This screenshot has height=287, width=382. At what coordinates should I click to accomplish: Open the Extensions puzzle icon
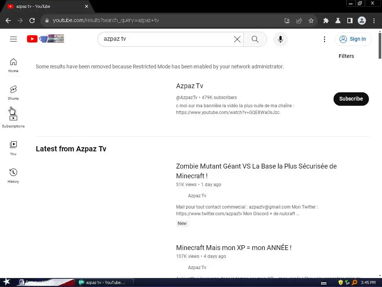pos(326,21)
